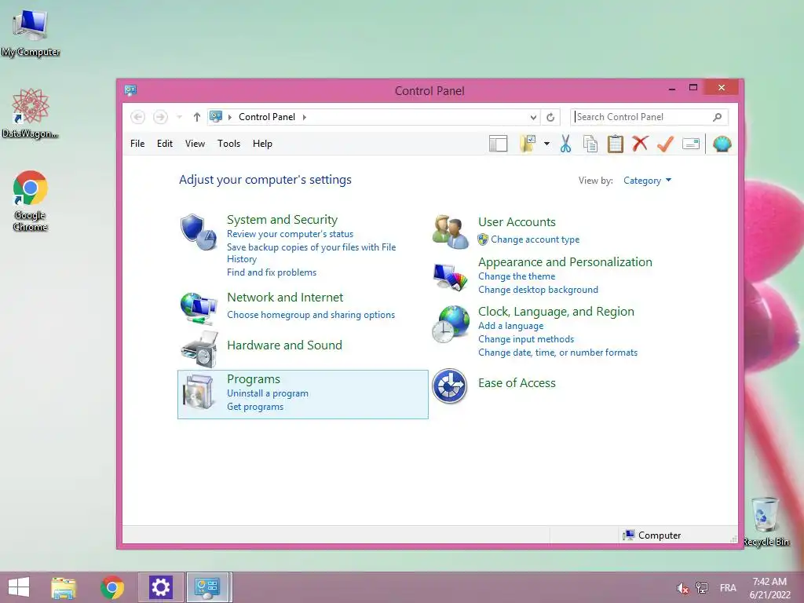Expand the folder options toolbar dropdown arrow

coord(546,144)
